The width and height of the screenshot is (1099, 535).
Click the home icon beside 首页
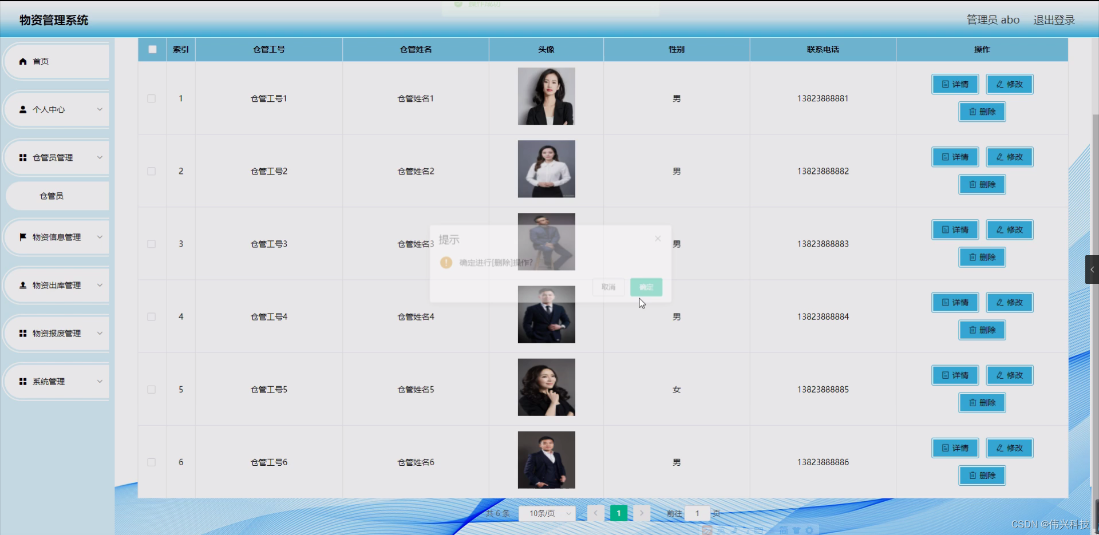pyautogui.click(x=23, y=61)
